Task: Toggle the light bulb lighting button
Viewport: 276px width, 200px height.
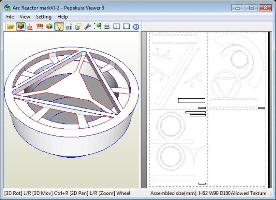Action: point(59,27)
